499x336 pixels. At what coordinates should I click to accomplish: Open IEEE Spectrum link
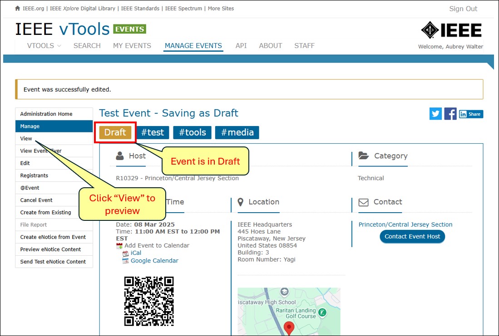183,9
